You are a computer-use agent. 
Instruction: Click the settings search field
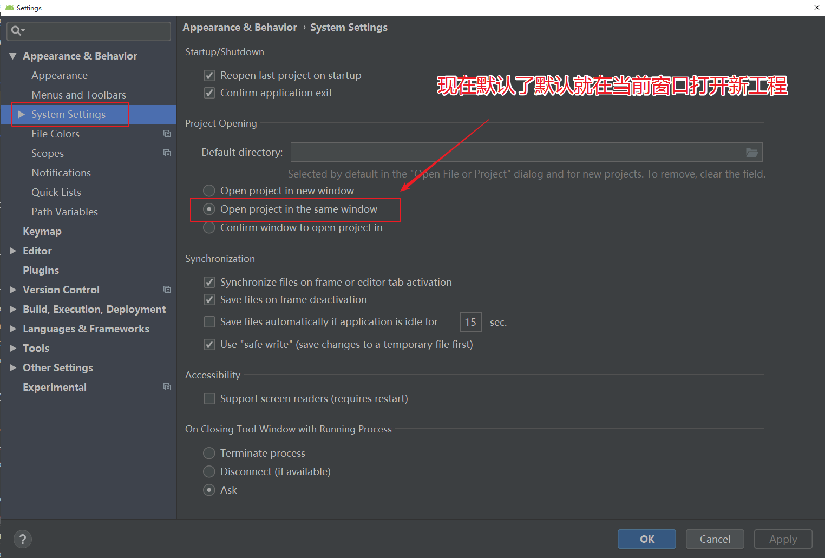89,31
